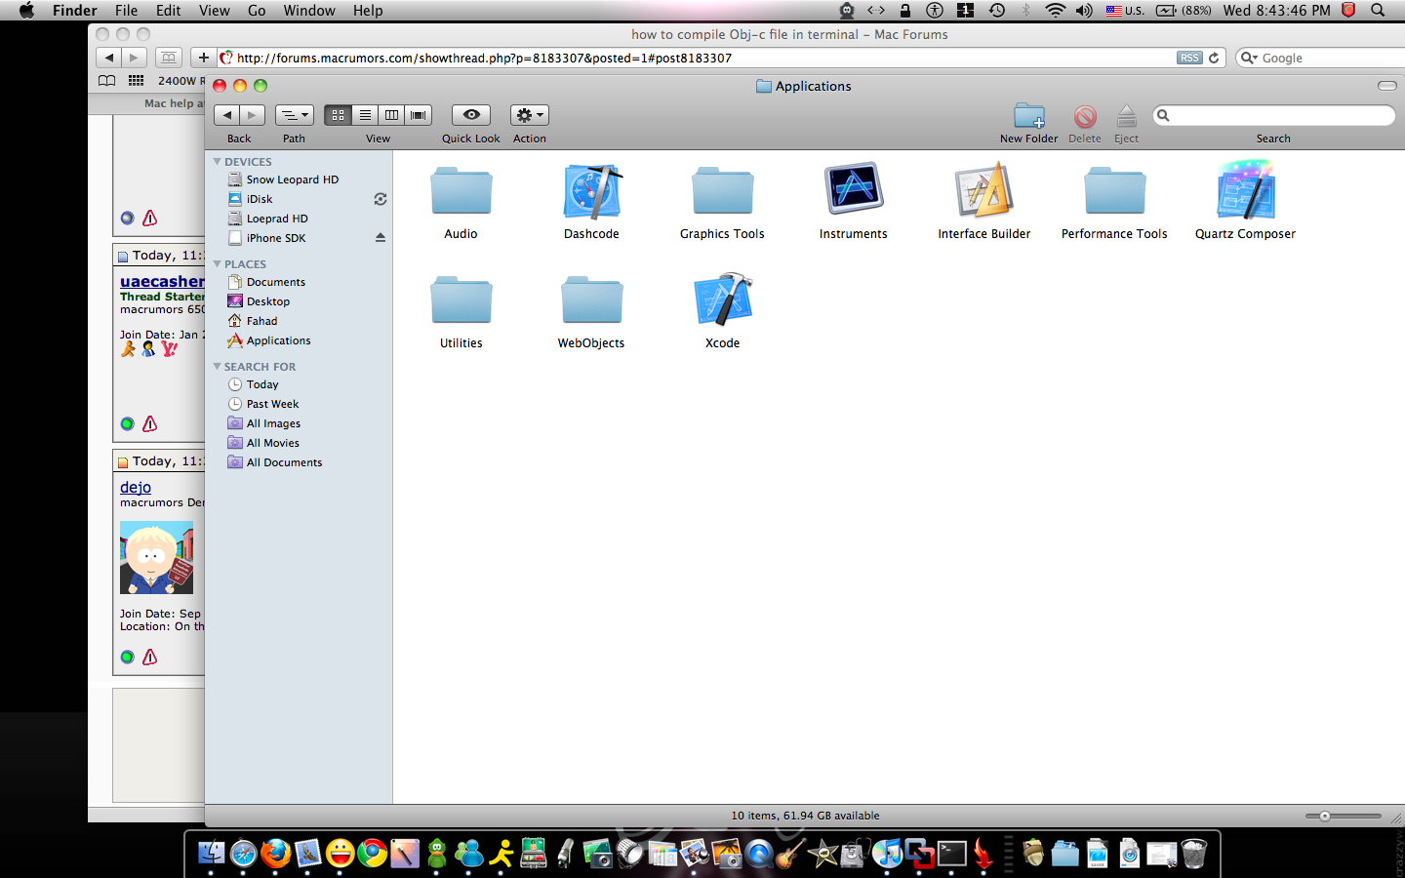The image size is (1405, 878).
Task: Open Firefox from the Dock
Action: (275, 854)
